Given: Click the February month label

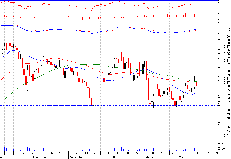Looking at the screenshot, I should tap(149, 157).
